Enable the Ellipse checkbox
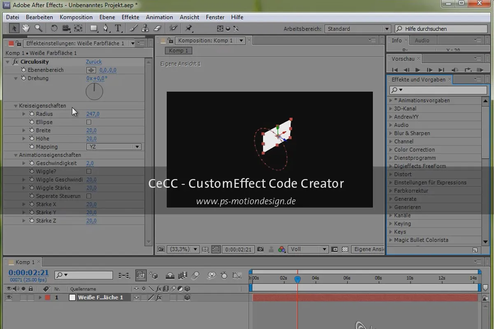 [x=89, y=122]
